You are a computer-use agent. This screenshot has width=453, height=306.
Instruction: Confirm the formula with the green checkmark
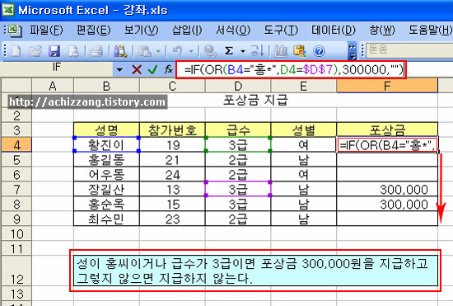pyautogui.click(x=152, y=69)
